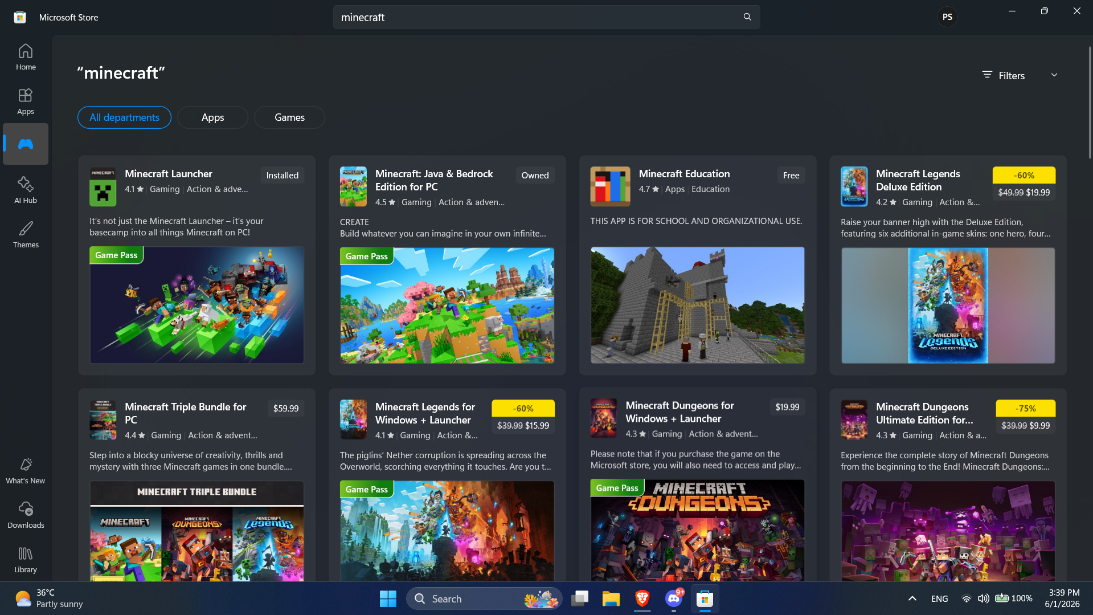This screenshot has width=1093, height=615.
Task: Click Minecraft Dungeons Ultimate Edition icon
Action: click(854, 419)
